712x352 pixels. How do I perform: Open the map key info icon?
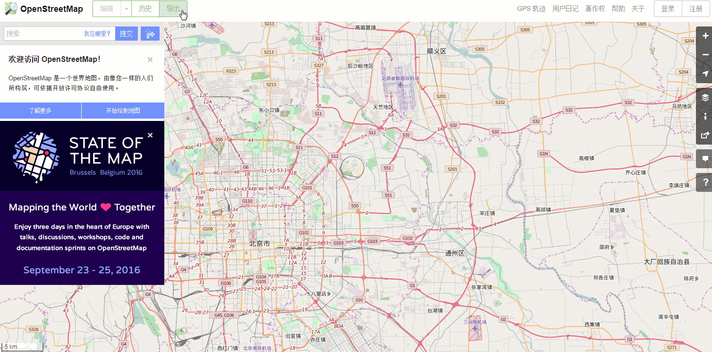click(x=705, y=116)
